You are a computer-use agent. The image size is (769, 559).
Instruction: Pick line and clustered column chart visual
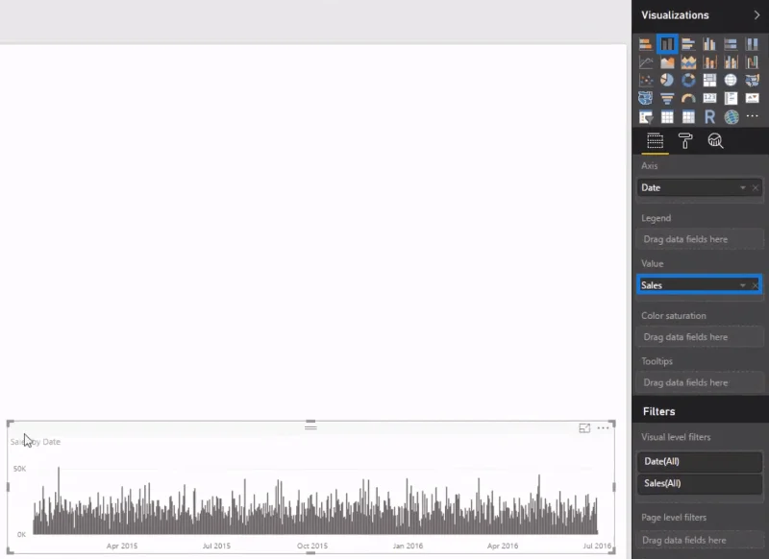(x=731, y=62)
